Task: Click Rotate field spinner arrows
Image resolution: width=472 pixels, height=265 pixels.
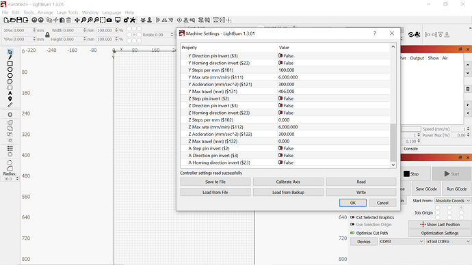Action: (172, 35)
